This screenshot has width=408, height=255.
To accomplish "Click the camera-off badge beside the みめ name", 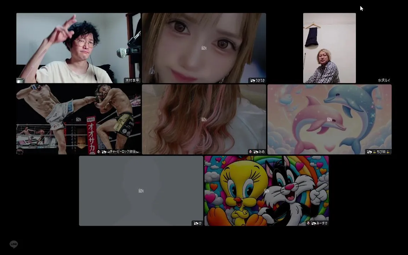I will pyautogui.click(x=256, y=152).
